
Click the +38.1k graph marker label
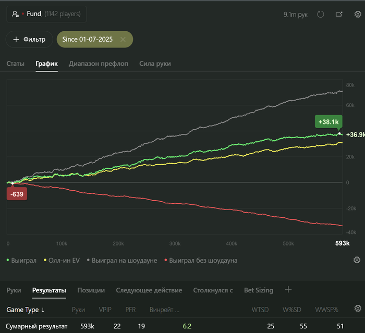pyautogui.click(x=327, y=122)
